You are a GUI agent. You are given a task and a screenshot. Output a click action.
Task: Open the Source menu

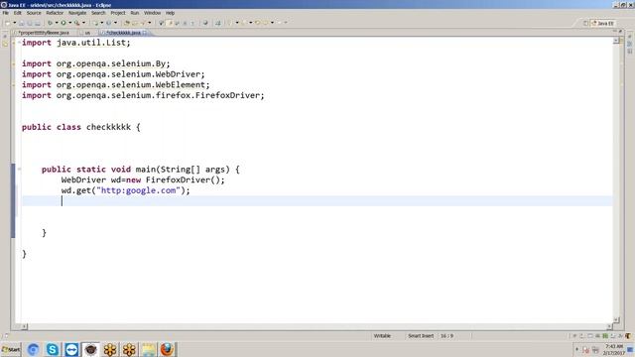tap(34, 13)
